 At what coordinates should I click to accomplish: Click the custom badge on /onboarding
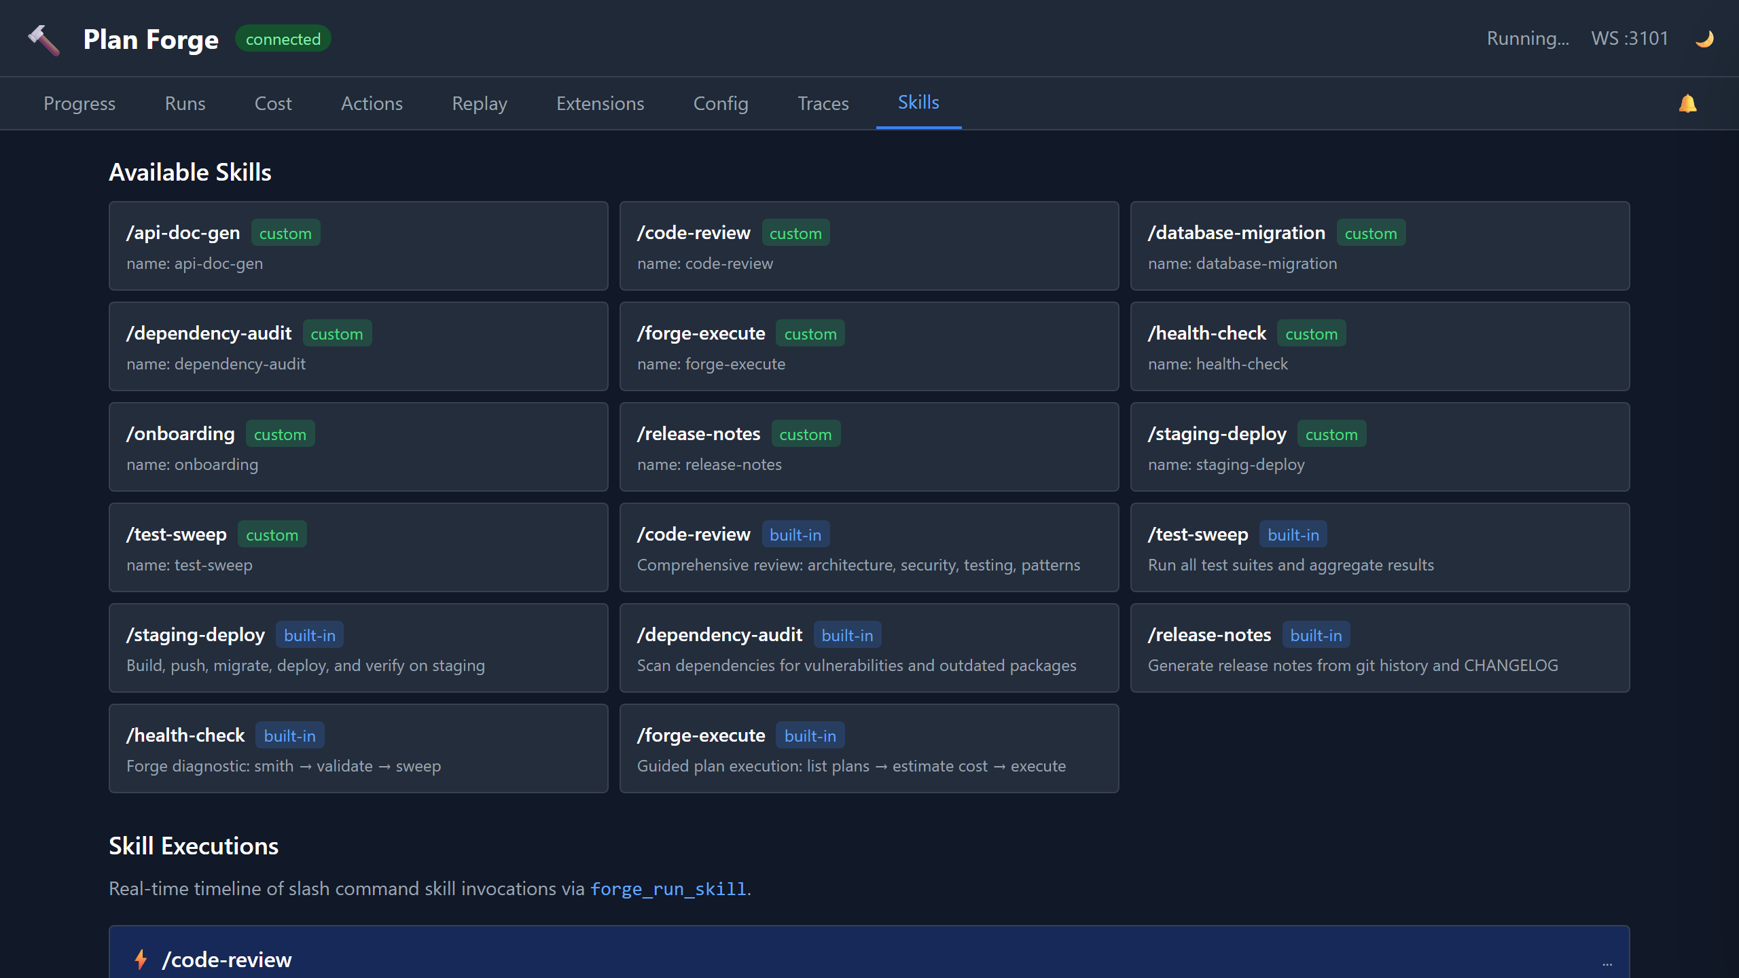280,433
